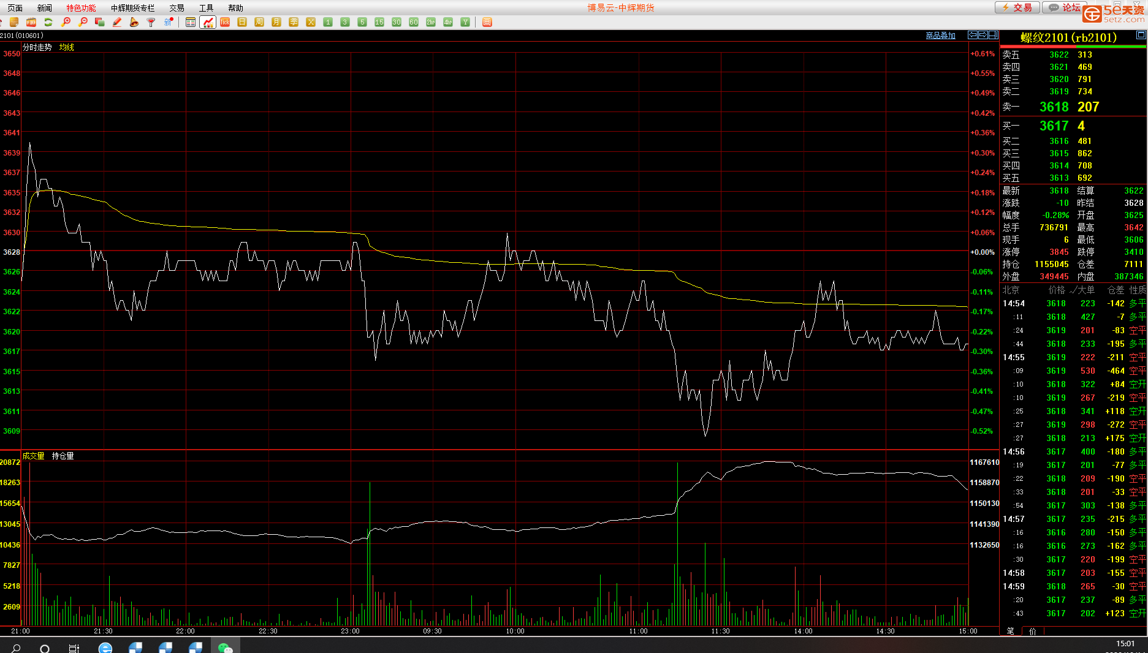Select the 3-minute chart period icon
Screen dimensions: 1148x653
(x=345, y=22)
